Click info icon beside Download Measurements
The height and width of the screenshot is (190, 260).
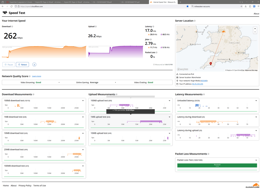pyautogui.click(x=34, y=94)
